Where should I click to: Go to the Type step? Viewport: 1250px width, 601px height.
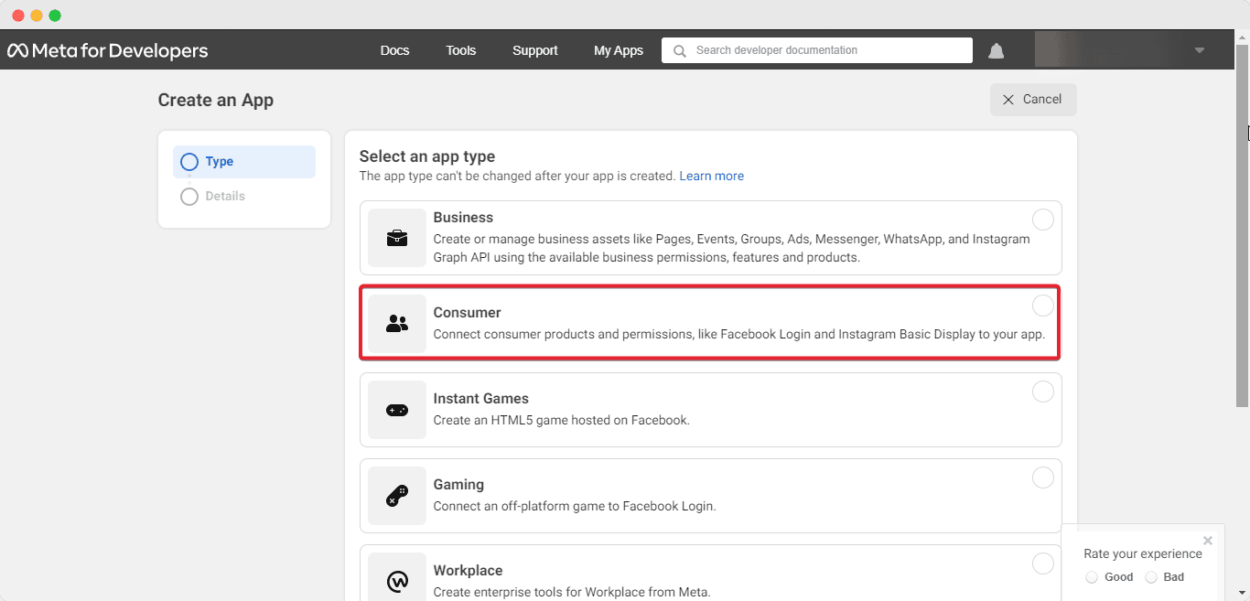pyautogui.click(x=244, y=162)
